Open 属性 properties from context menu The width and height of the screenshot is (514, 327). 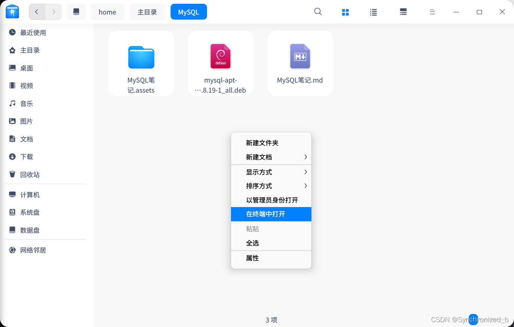click(252, 258)
